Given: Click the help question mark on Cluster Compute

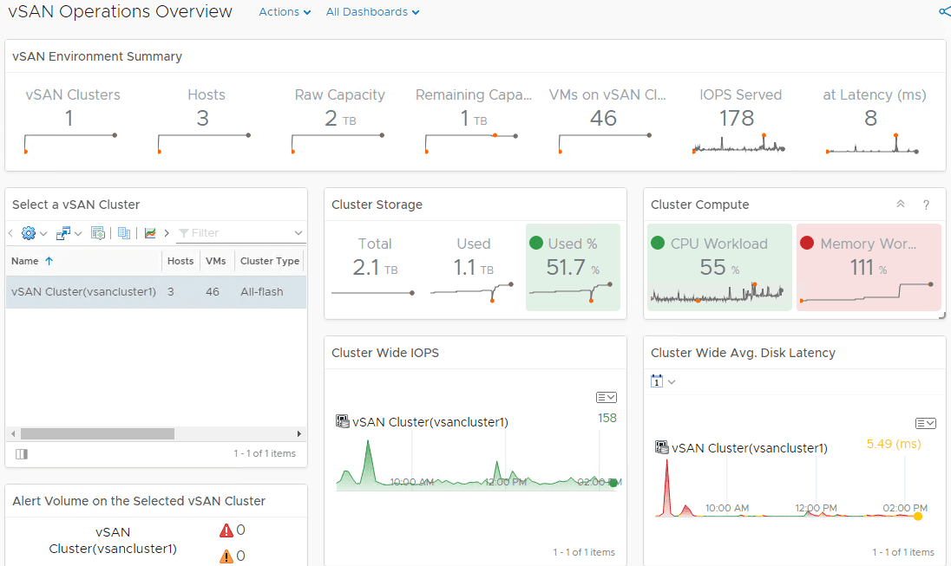Looking at the screenshot, I should pyautogui.click(x=926, y=205).
